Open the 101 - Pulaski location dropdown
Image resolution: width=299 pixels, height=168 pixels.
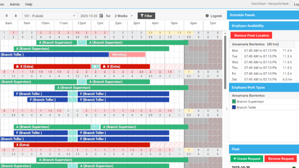[x=50, y=16]
